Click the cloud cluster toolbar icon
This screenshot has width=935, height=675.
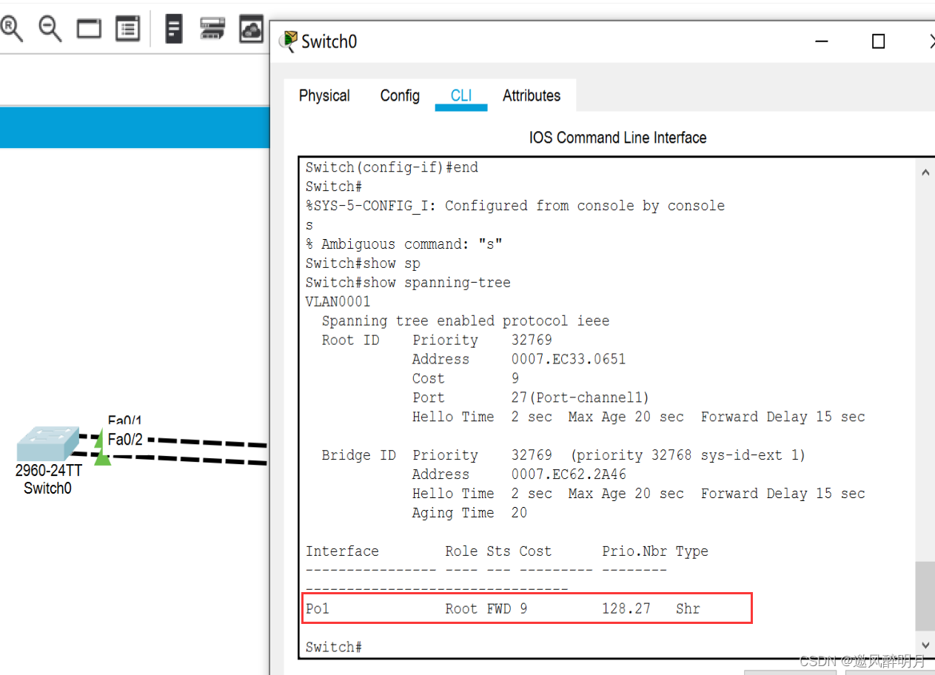click(x=252, y=29)
